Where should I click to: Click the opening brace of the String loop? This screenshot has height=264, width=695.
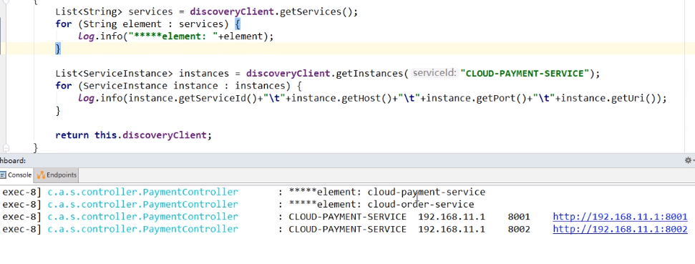[x=238, y=24]
